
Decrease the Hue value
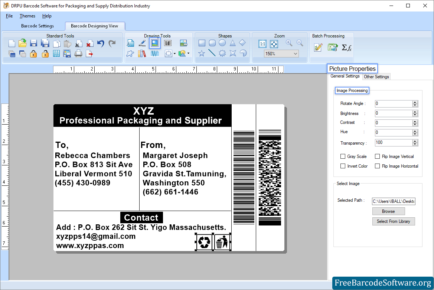[415, 134]
